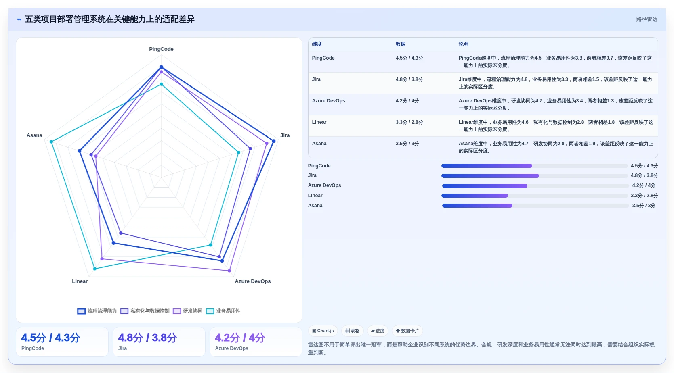Click the cyan data point on PingCode axis
Image resolution: width=674 pixels, height=373 pixels.
(161, 84)
